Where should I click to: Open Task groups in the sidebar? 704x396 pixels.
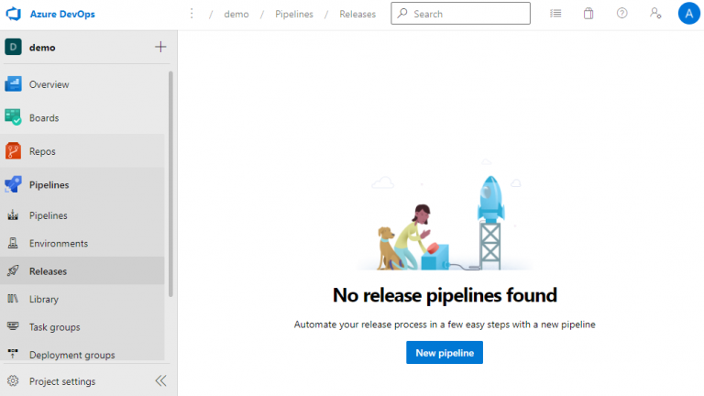click(x=54, y=327)
